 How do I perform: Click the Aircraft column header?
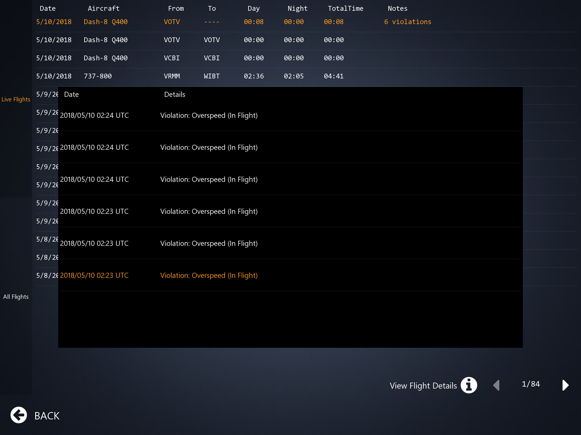104,8
